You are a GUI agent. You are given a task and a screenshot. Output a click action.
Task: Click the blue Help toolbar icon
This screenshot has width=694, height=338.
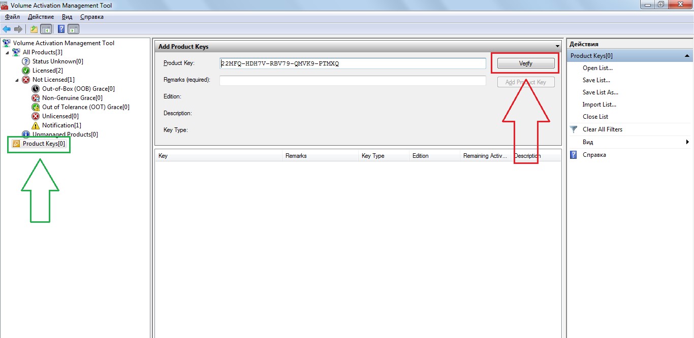tap(61, 29)
